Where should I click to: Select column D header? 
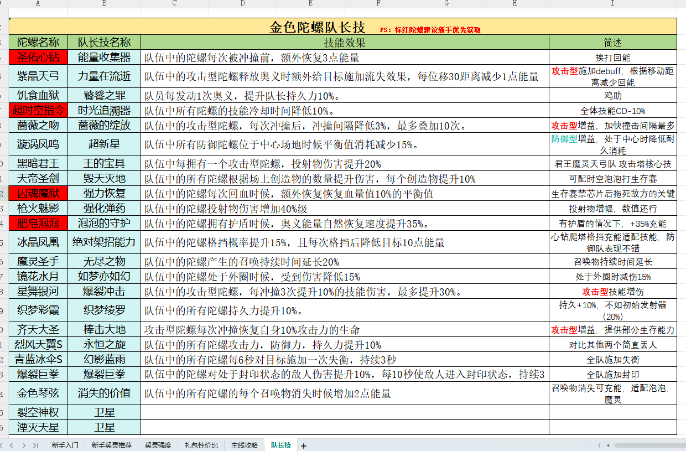243,4
